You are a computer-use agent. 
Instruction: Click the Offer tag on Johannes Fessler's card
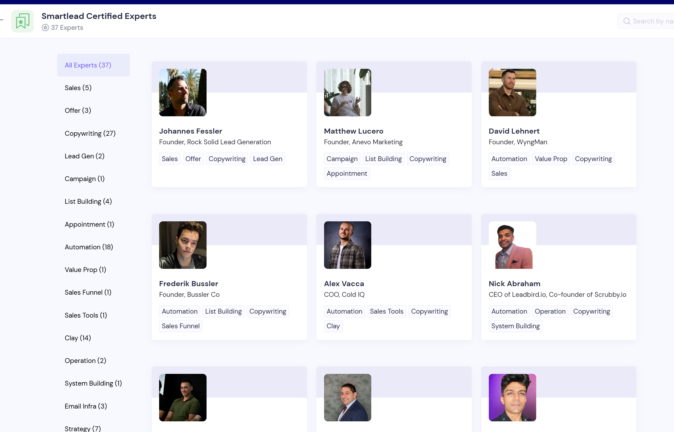point(193,159)
